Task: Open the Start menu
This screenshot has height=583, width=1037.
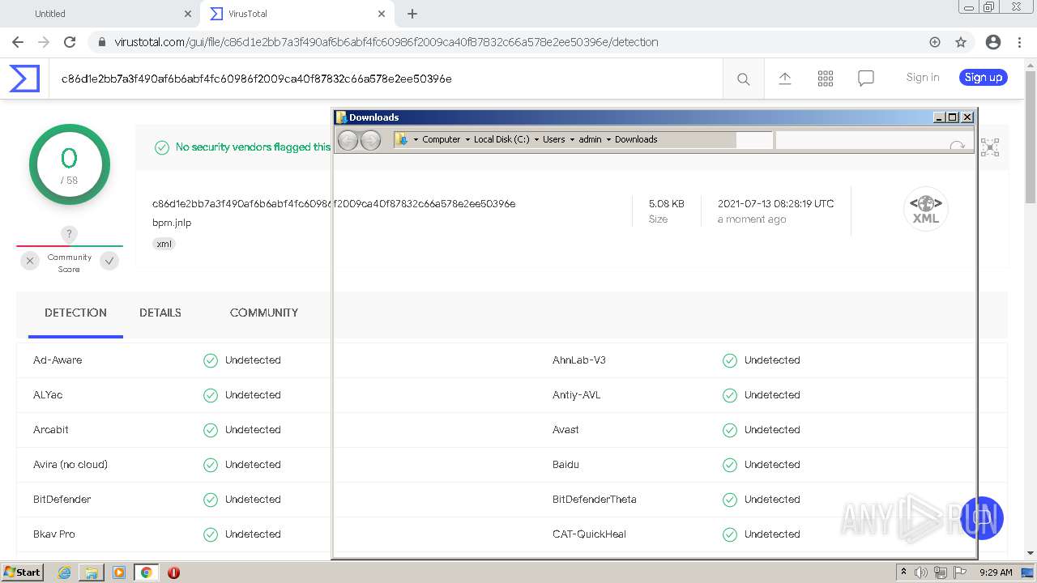Action: (22, 572)
